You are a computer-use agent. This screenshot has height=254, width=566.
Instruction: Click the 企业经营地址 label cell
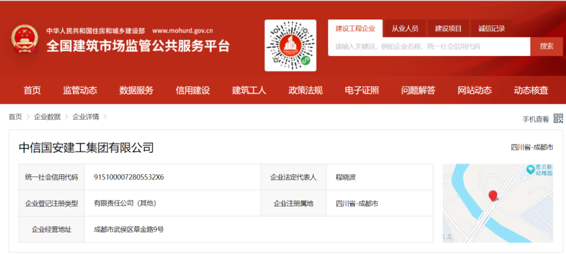coord(51,229)
